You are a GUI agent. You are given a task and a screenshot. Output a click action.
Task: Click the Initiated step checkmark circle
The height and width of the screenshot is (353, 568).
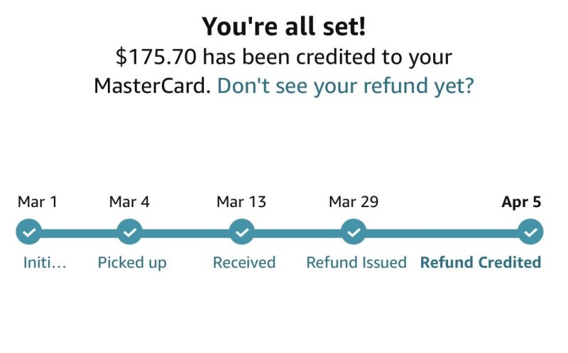click(x=28, y=232)
